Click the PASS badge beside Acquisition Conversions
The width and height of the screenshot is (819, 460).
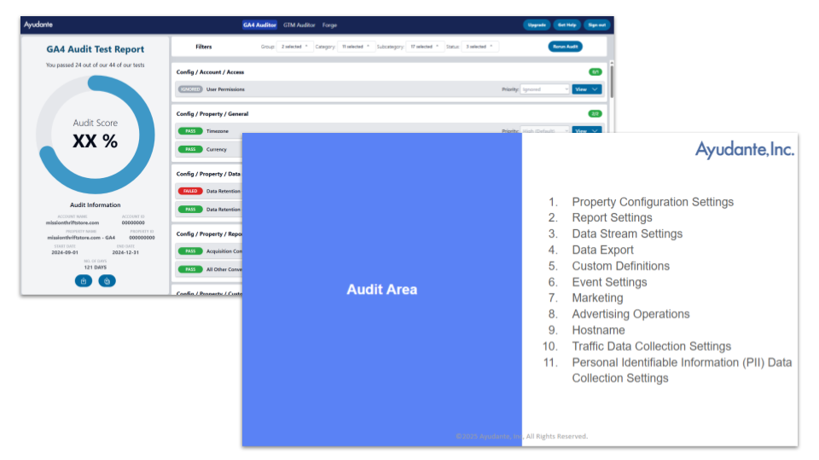[x=190, y=250]
